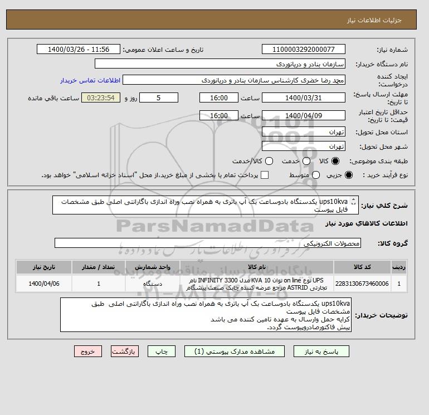
Task: Click the تعداد / مقدار column header
Action: coord(99,267)
